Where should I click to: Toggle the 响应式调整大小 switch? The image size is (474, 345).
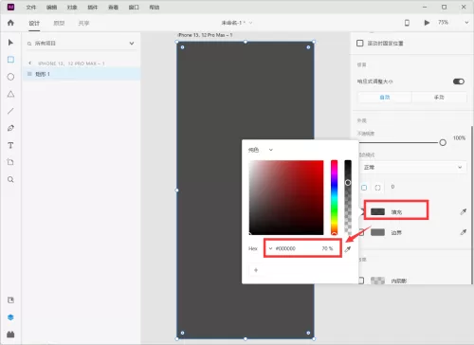pyautogui.click(x=459, y=82)
